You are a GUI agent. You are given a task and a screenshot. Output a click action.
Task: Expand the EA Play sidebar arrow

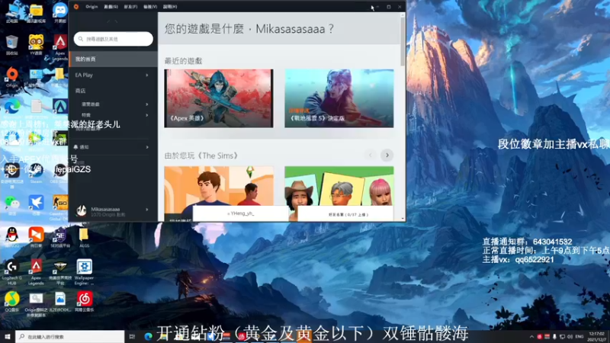pos(147,75)
